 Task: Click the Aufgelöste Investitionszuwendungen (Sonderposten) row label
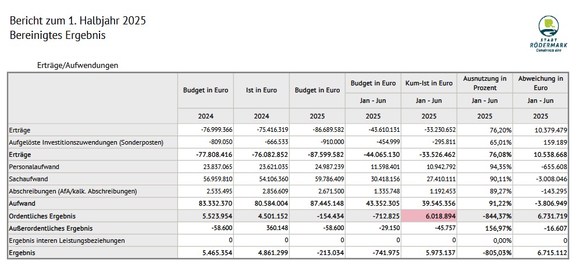pyautogui.click(x=86, y=142)
